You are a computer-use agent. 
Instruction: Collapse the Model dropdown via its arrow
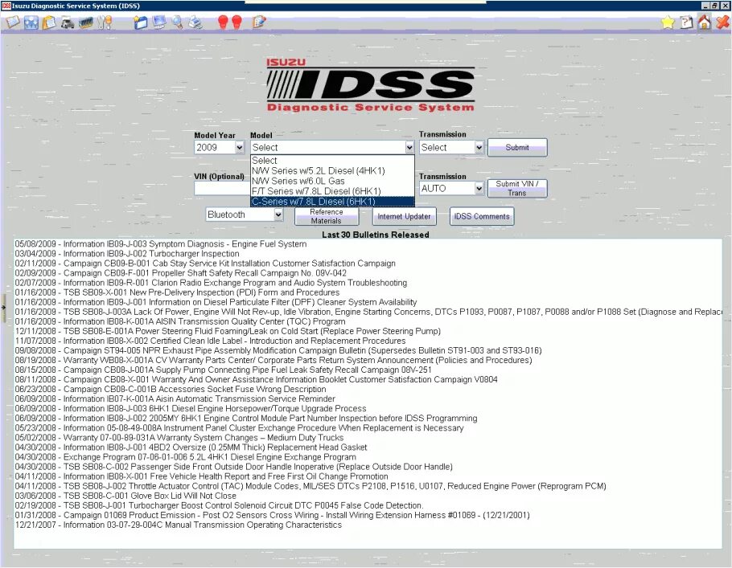[409, 148]
